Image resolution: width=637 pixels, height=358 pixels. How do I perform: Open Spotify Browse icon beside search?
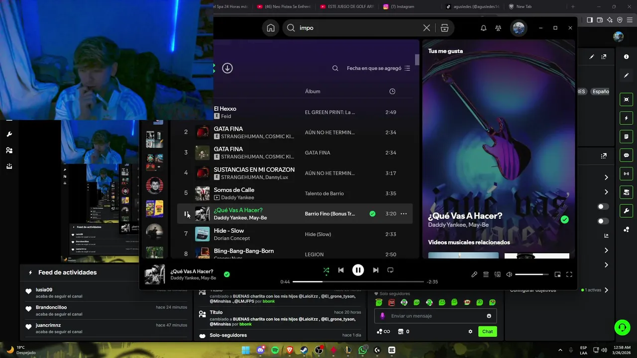444,28
